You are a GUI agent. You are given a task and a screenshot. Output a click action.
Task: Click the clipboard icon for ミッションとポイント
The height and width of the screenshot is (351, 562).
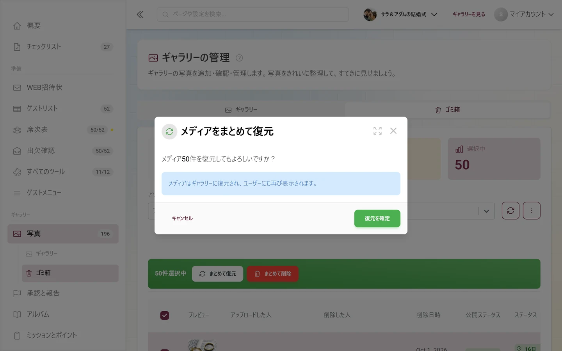(17, 335)
